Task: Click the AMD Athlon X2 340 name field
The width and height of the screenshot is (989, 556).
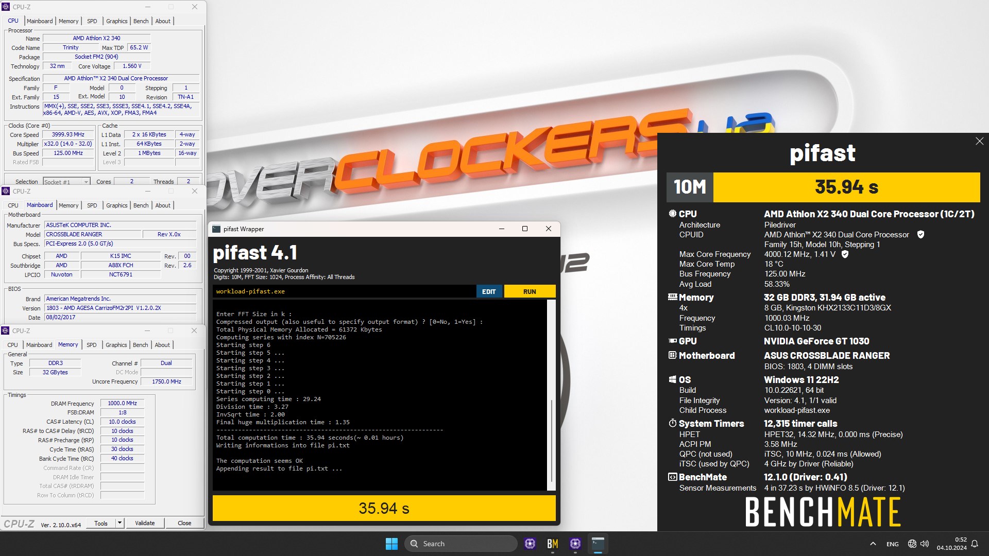Action: pyautogui.click(x=96, y=38)
